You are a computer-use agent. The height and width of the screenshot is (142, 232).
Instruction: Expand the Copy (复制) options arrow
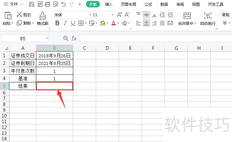33,23
